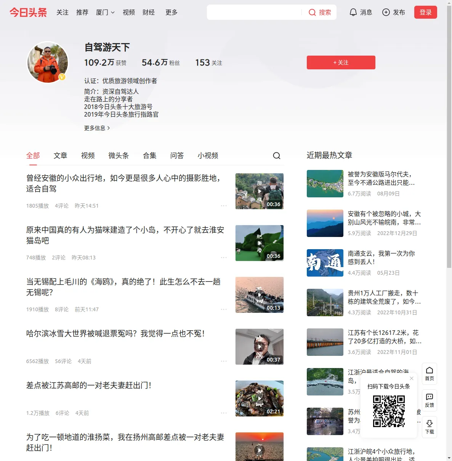Switch to the 视频 content tab

tap(88, 155)
